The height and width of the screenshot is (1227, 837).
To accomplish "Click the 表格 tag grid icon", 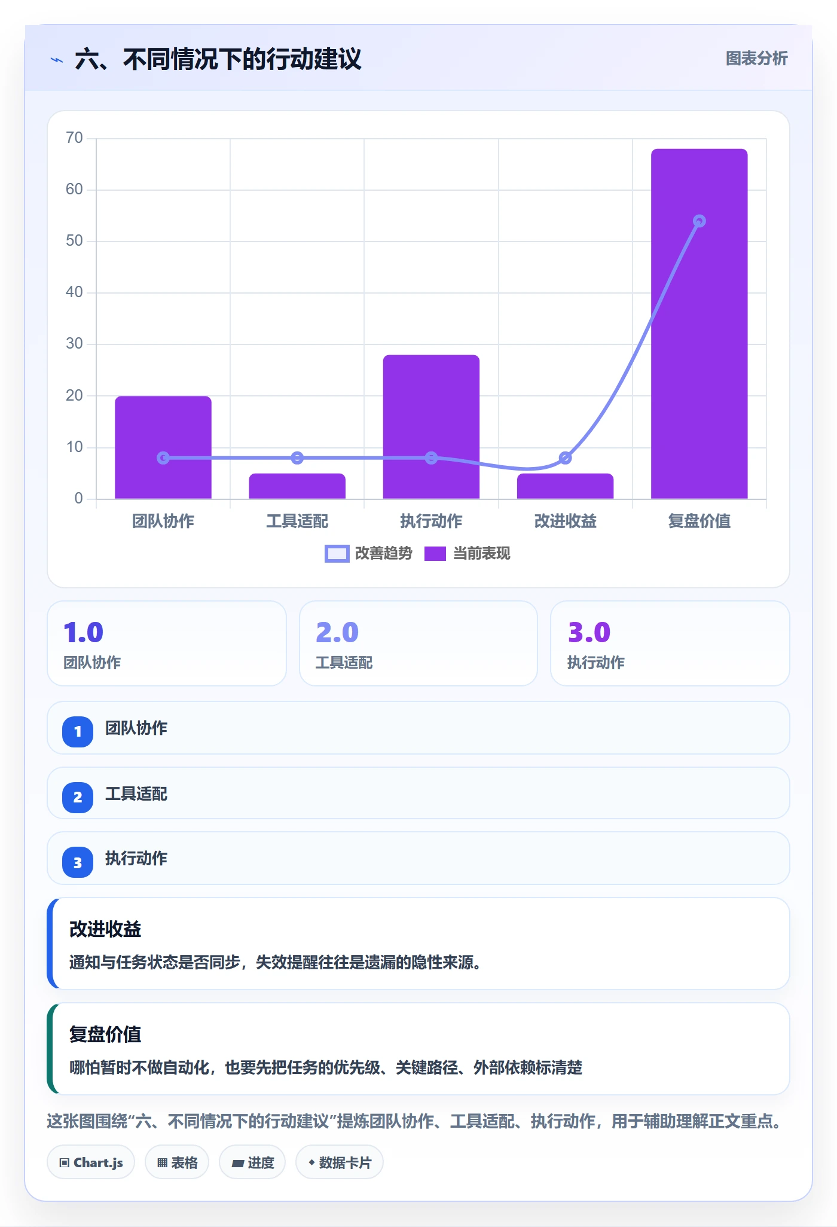I will click(162, 1162).
